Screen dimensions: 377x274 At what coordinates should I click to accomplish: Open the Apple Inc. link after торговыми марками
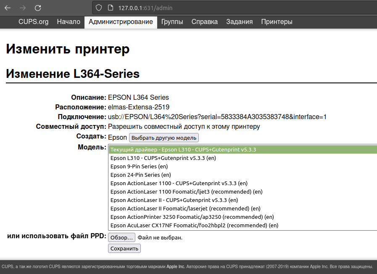pos(176,266)
